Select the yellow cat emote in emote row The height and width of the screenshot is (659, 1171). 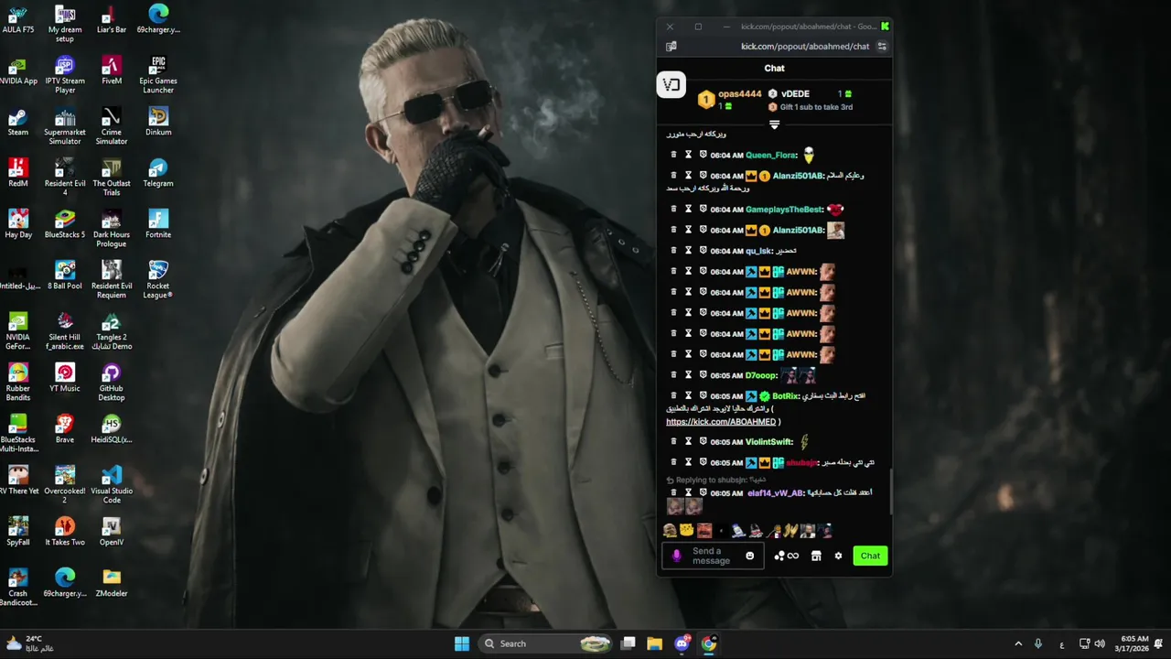tap(687, 531)
